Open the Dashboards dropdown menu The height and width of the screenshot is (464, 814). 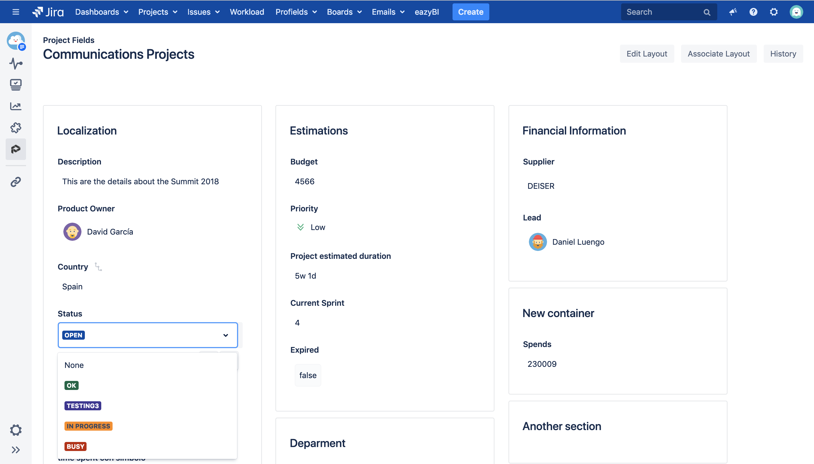pos(102,12)
